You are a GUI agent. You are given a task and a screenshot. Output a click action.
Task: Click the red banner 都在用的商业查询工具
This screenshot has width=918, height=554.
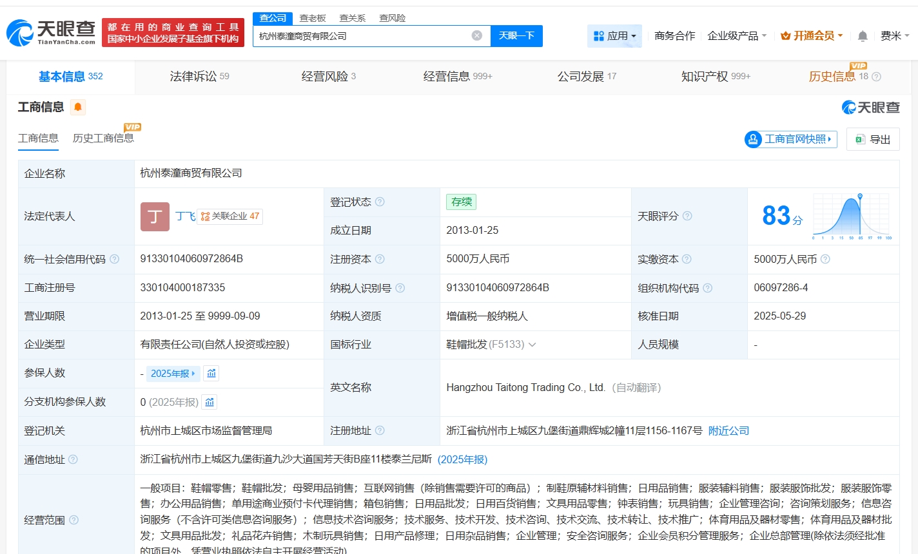click(173, 33)
